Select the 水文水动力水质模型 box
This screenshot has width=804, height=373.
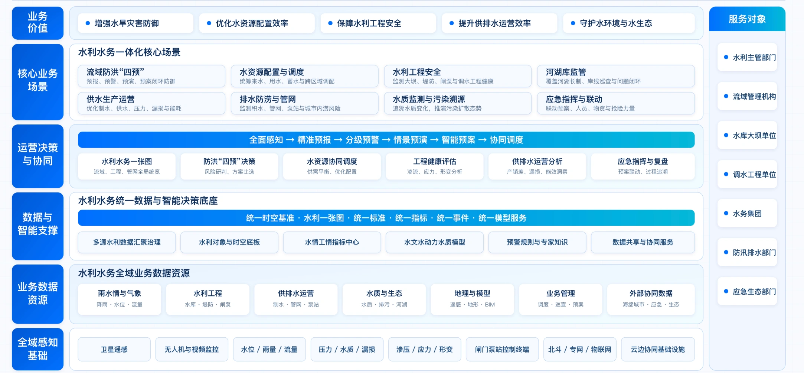point(435,242)
